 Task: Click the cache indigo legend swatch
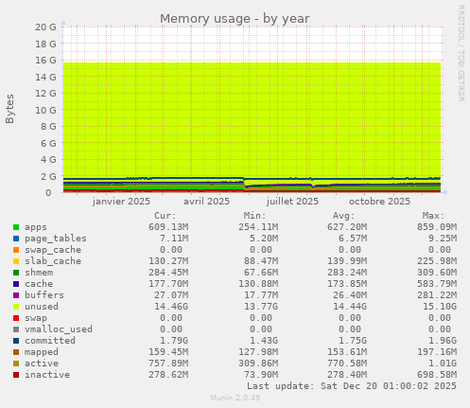[16, 284]
